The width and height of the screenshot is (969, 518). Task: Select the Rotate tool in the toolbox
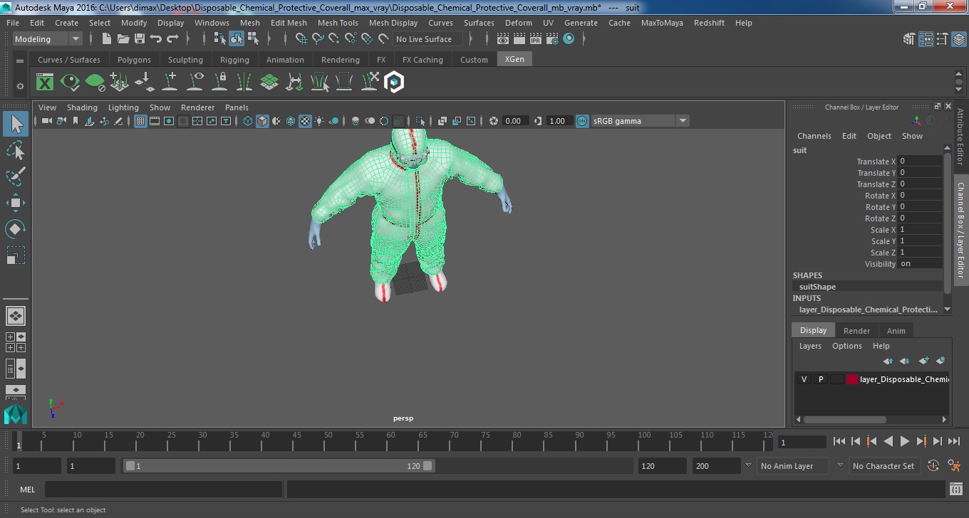coord(16,229)
